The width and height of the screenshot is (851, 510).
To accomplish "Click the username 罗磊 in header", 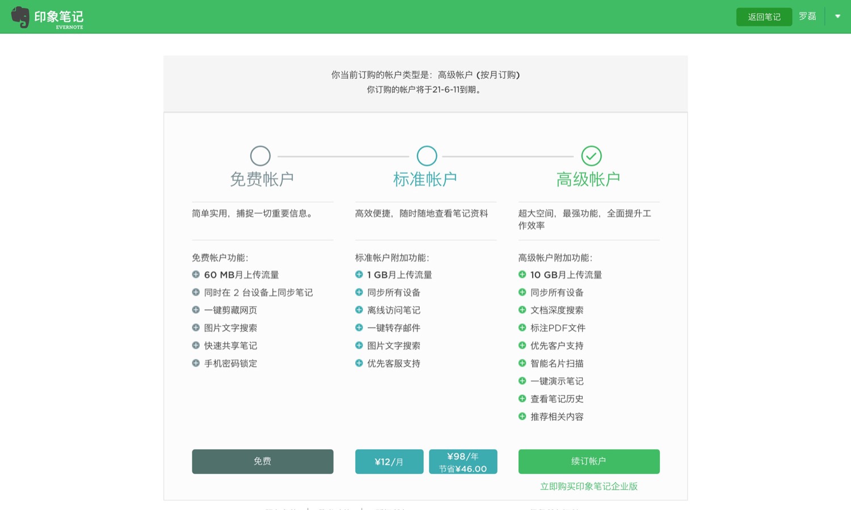I will [807, 16].
